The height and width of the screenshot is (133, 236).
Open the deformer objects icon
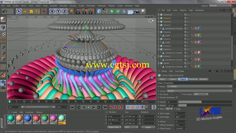[x=124, y=11]
